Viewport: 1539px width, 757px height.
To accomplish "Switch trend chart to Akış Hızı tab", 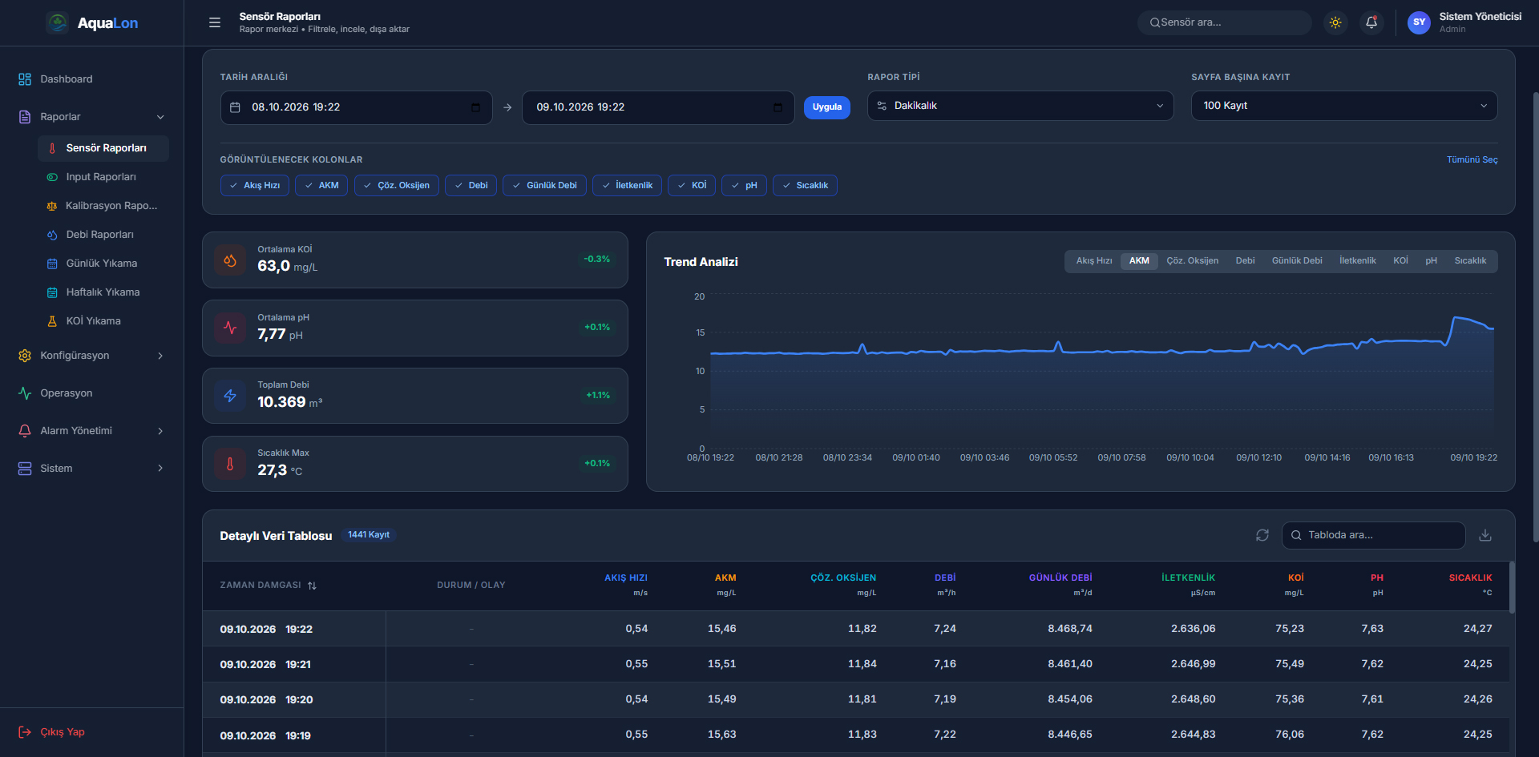I will point(1093,261).
